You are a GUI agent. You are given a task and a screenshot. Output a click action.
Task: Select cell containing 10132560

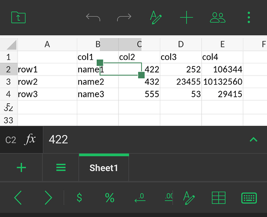tap(222, 82)
